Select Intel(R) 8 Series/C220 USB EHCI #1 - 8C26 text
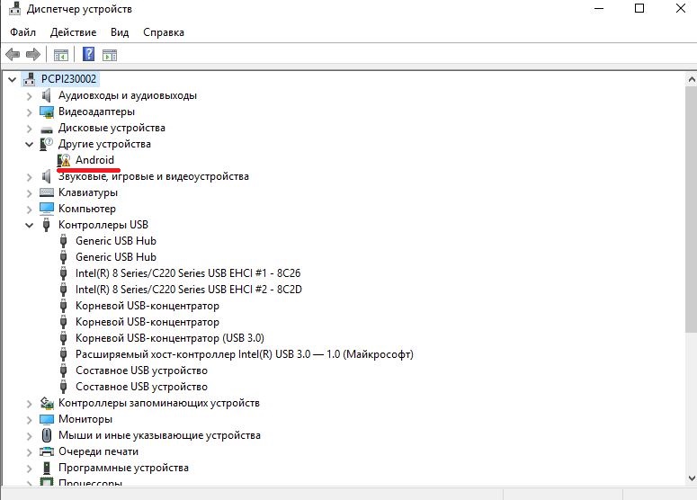Screen dimensions: 697x500 click(188, 273)
